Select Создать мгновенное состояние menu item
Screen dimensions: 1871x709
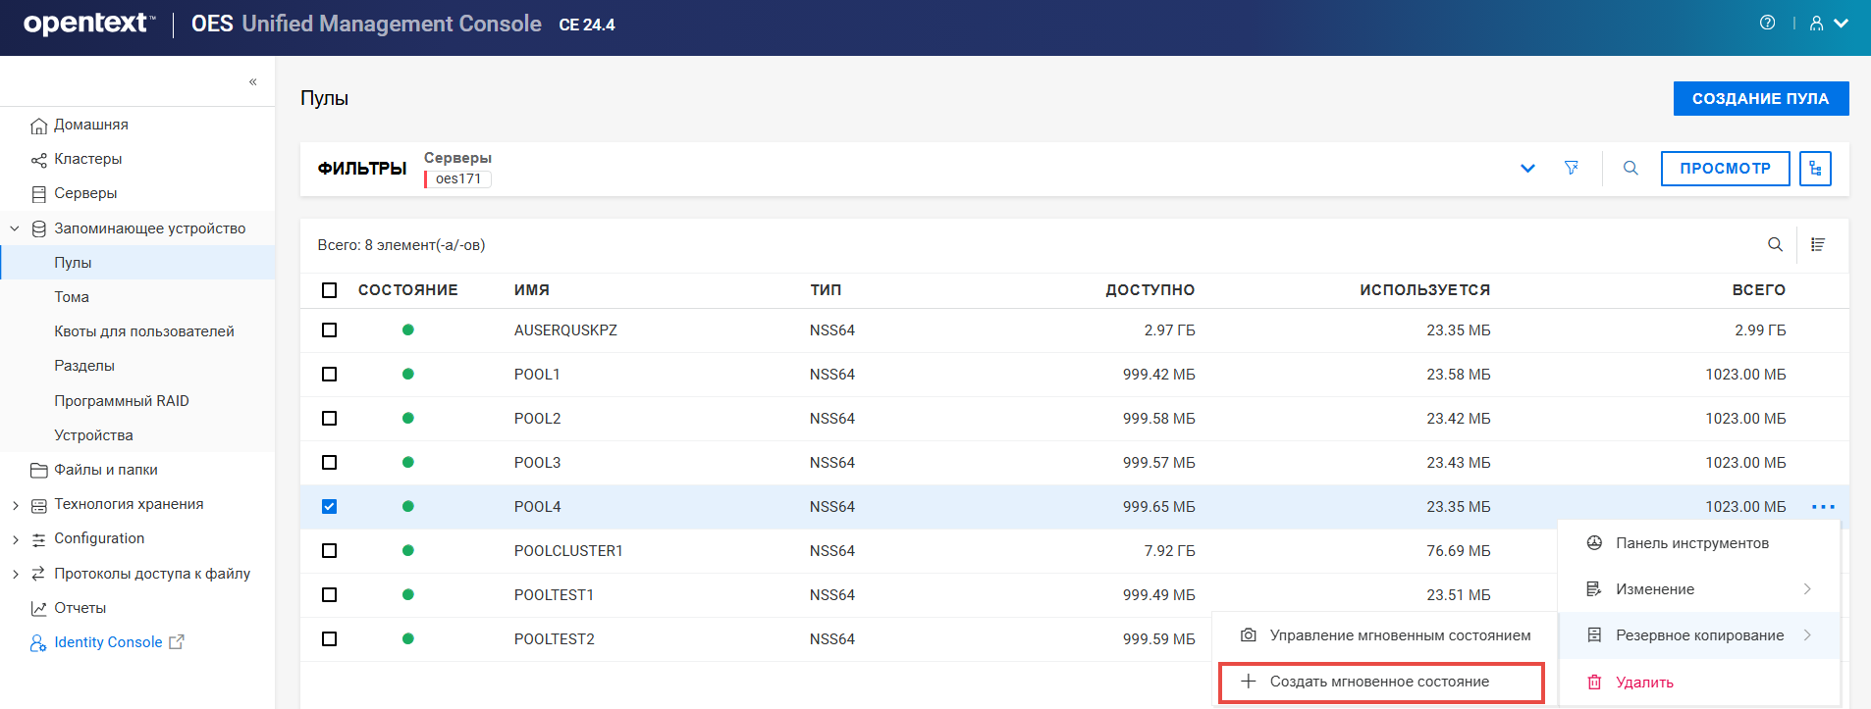[x=1379, y=682]
